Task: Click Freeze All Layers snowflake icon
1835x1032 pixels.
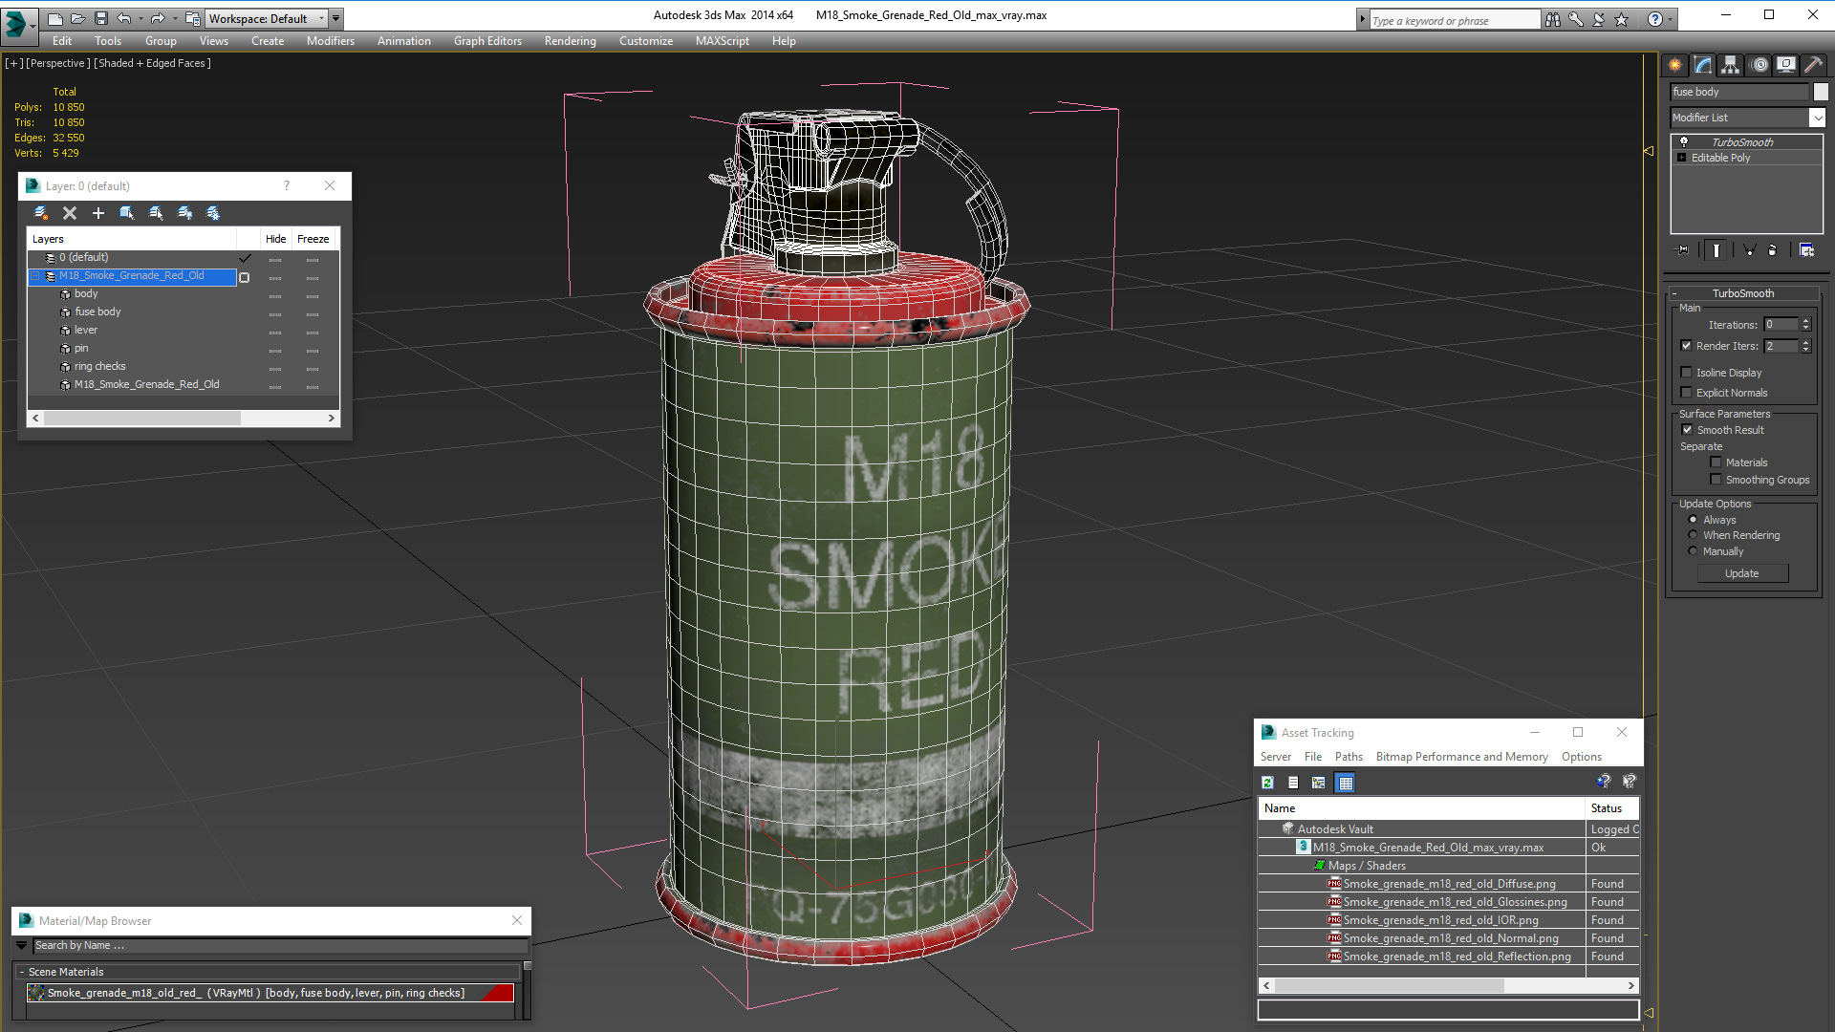Action: [x=213, y=213]
